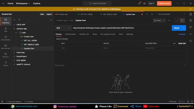Viewport: 194px width, 109px height.
Task: Open the Mock Servers sidebar panel
Action: [6, 47]
